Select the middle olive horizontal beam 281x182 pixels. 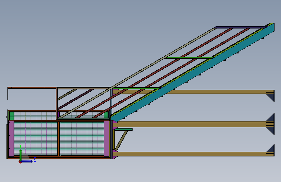(193, 124)
